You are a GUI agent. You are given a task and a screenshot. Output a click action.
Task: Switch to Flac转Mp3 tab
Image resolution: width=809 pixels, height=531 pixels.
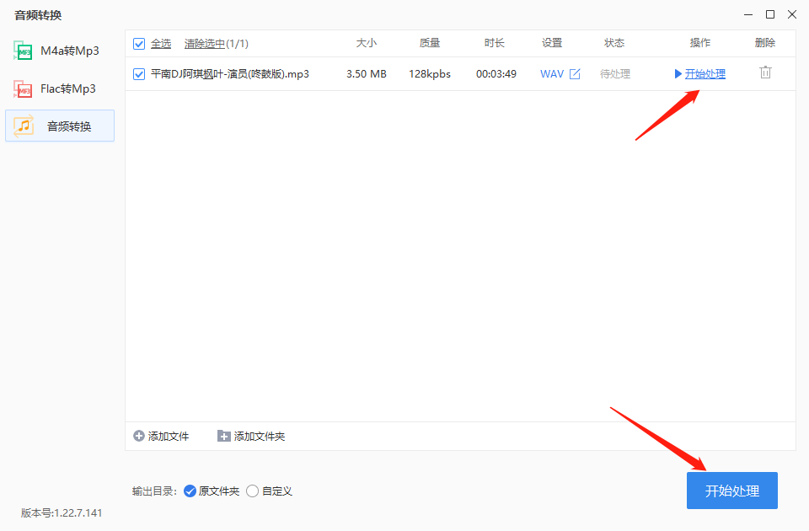click(x=60, y=88)
